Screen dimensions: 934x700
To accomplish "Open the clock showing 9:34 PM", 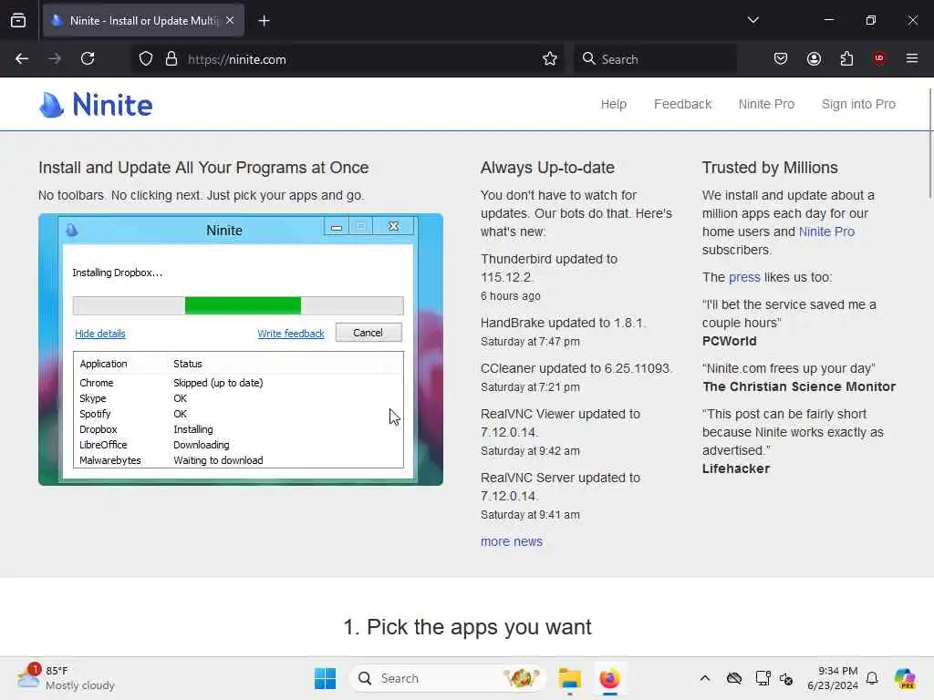I will (832, 678).
